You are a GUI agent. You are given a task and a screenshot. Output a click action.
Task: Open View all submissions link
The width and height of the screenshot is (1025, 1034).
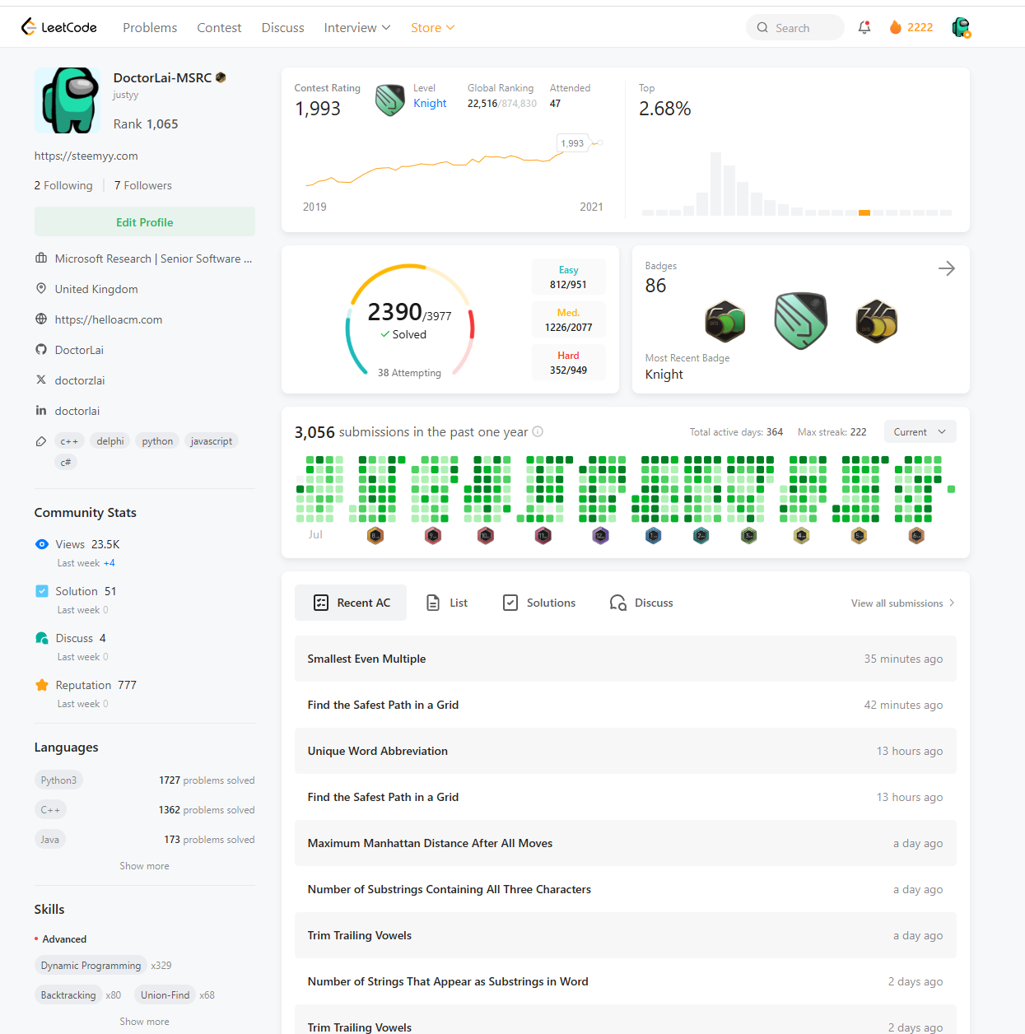[x=902, y=603]
